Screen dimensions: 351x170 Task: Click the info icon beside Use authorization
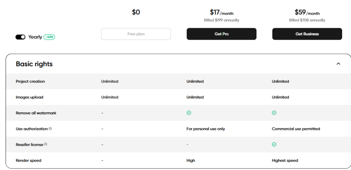[50, 129]
